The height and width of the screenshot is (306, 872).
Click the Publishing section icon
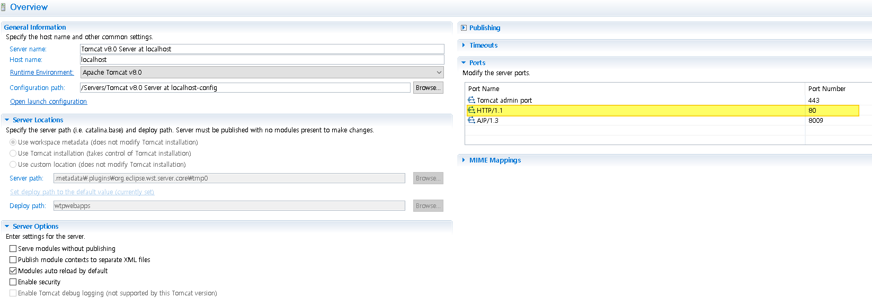pos(464,28)
